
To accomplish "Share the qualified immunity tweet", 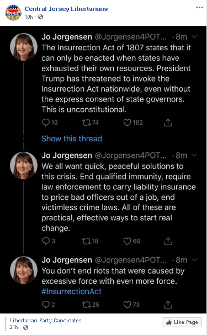I will click(x=168, y=241).
